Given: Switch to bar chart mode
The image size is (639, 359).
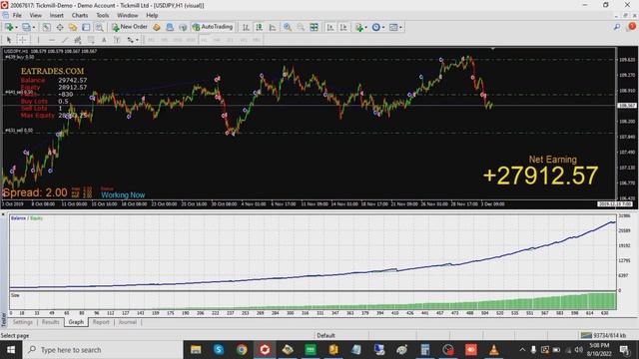Looking at the screenshot, I should point(246,27).
